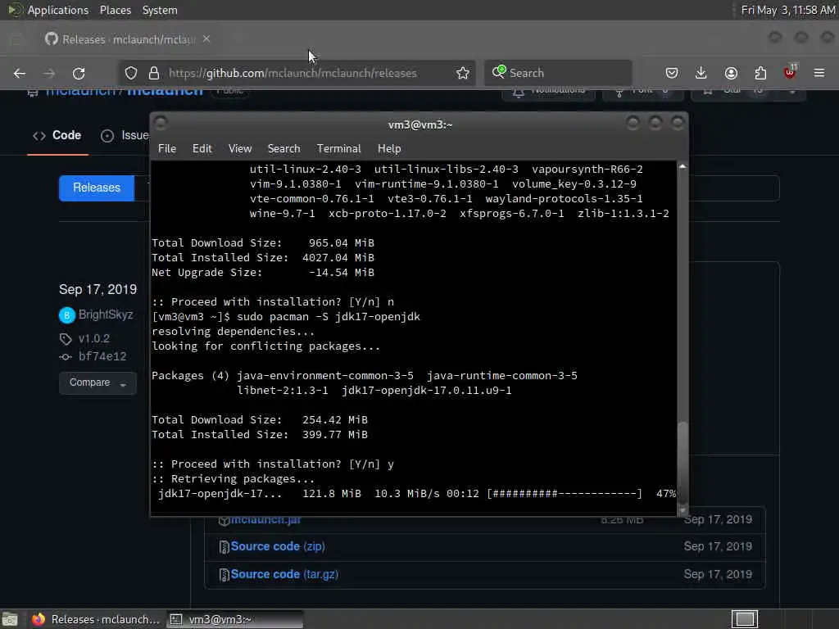Download Source code (zip)

(278, 546)
